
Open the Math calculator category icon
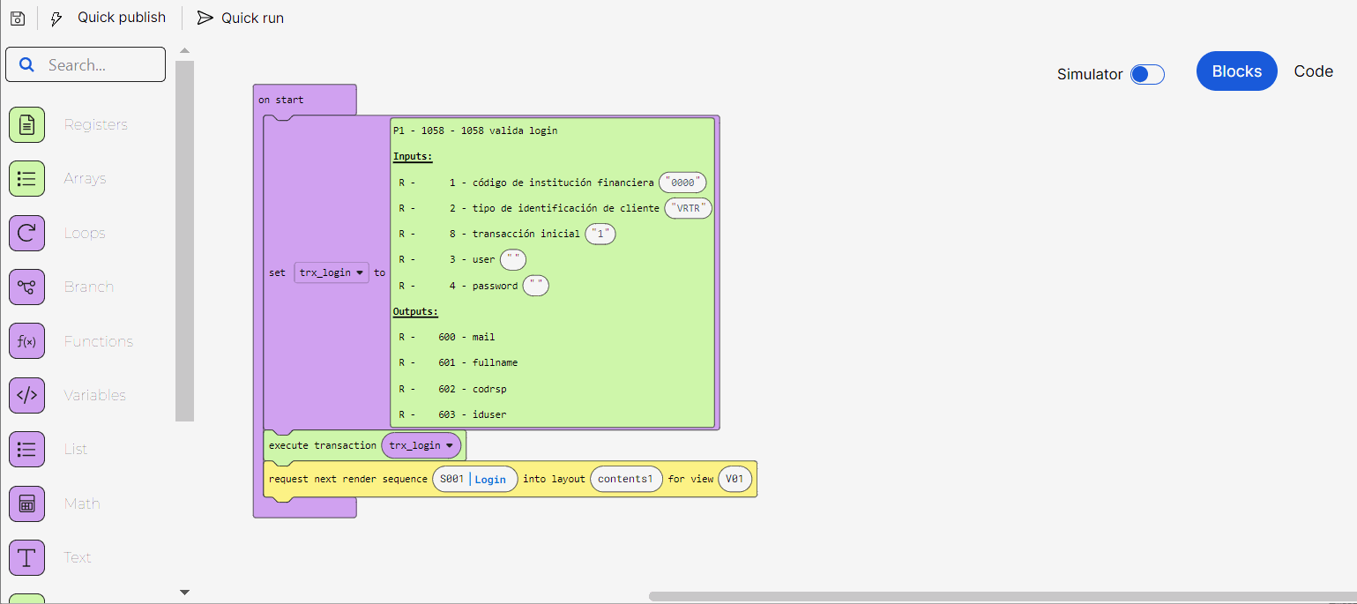click(26, 503)
